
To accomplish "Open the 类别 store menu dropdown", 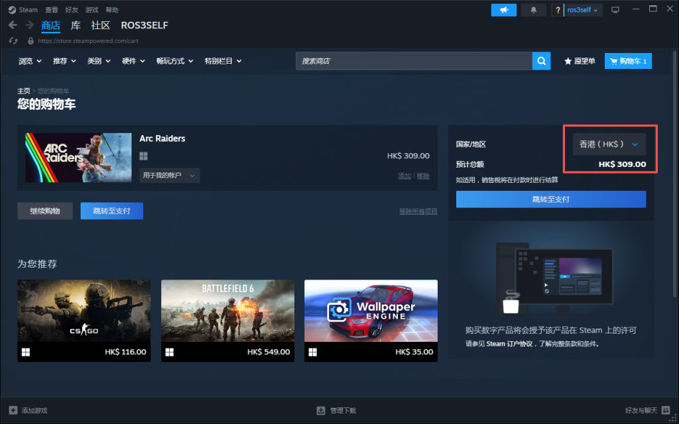I will tap(98, 61).
